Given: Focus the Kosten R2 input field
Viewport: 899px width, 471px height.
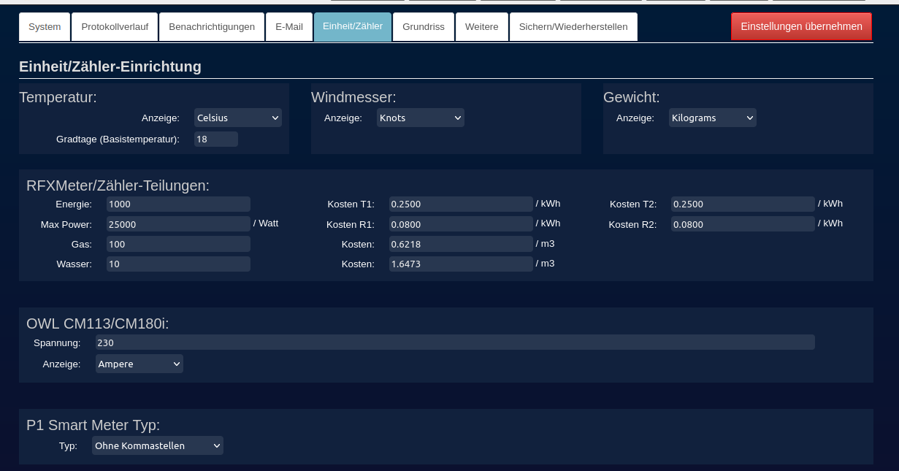Looking at the screenshot, I should [743, 224].
